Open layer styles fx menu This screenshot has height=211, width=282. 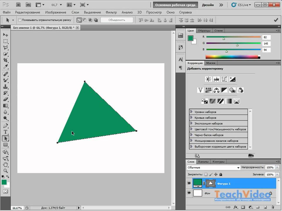[235, 207]
